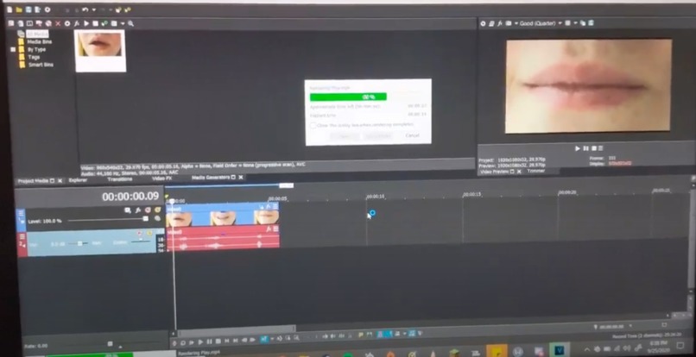Image resolution: width=696 pixels, height=357 pixels.
Task: Open video output FX icon in preview toolbar
Action: tap(500, 23)
